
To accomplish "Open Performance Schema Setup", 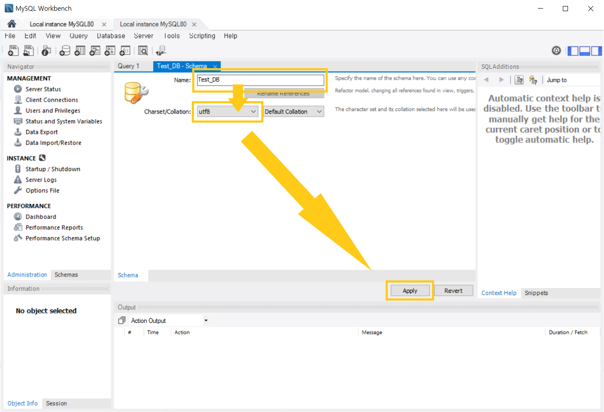I will coord(63,238).
